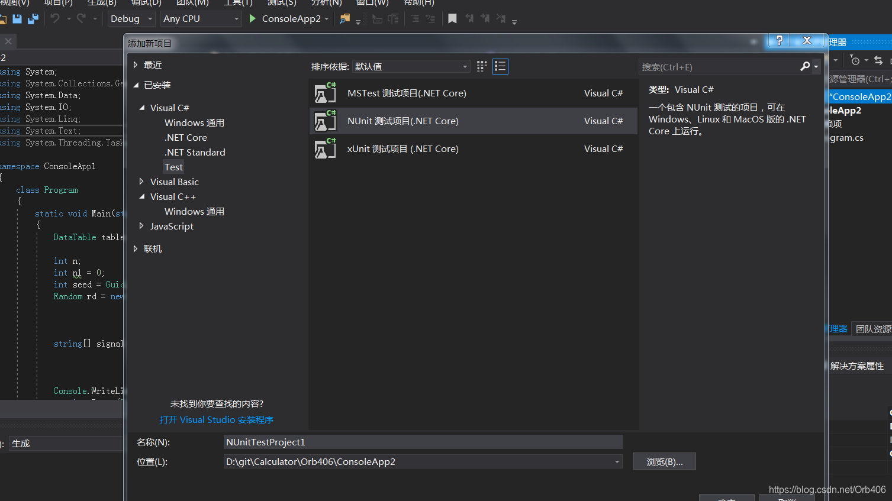
Task: Select xUnit 测试项目 (.NET Core) template
Action: [x=474, y=149]
